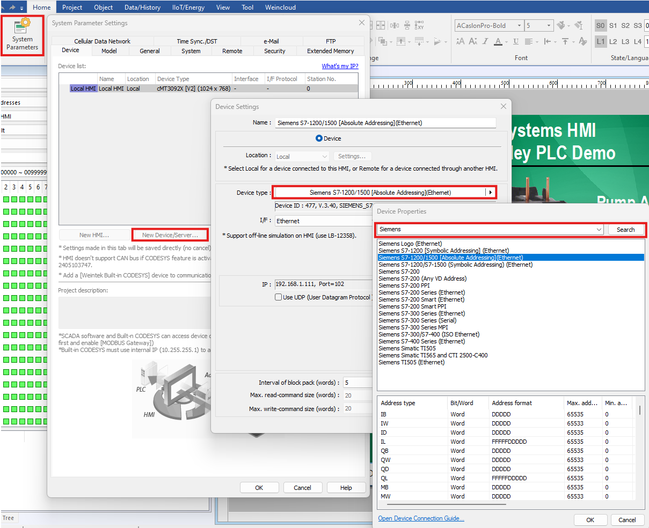Image resolution: width=649 pixels, height=528 pixels.
Task: Click the XY position align icon
Action: 420,25
